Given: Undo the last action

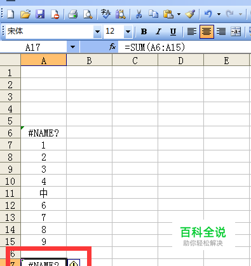Looking at the screenshot, I should click(x=208, y=14).
